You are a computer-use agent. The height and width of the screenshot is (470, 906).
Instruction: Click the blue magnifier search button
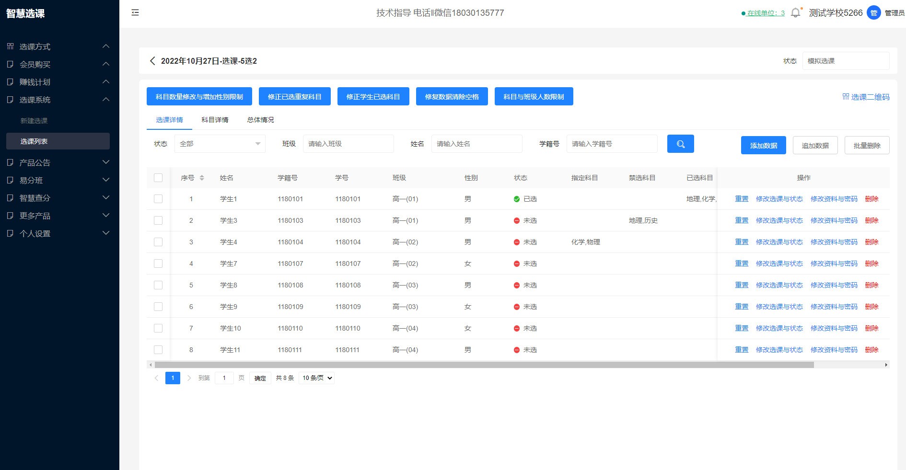point(680,144)
